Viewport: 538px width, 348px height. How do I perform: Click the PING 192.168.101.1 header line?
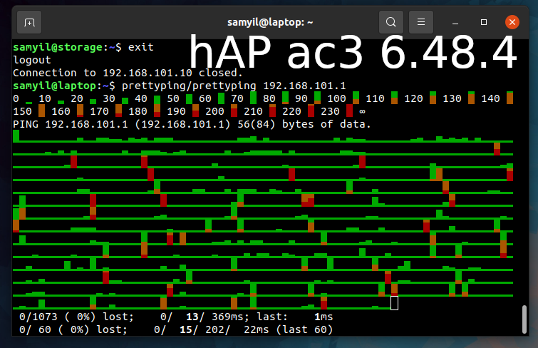pyautogui.click(x=192, y=124)
